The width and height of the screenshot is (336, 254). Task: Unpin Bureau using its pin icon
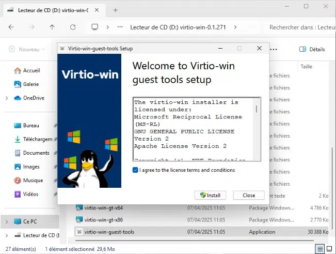pos(55,126)
